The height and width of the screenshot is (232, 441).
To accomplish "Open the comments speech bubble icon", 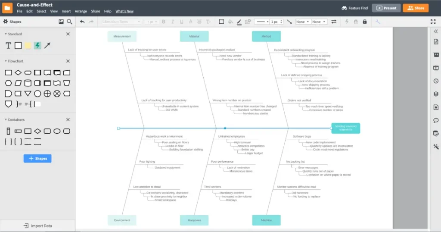I will (x=436, y=120).
